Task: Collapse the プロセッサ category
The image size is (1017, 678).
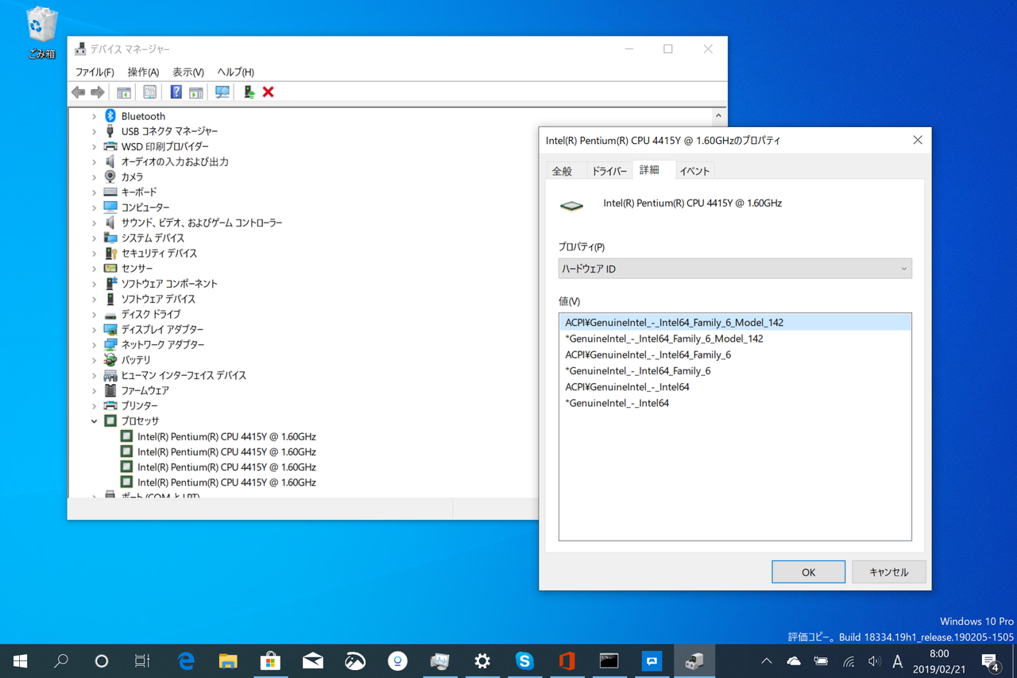Action: tap(94, 420)
